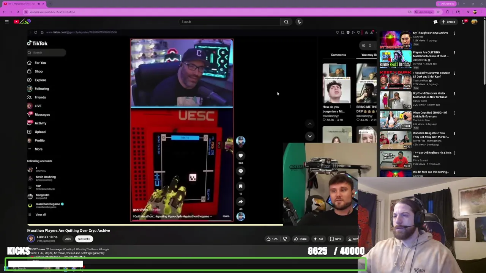Mute the tab using the speaker icon
This screenshot has width=486, height=273.
[38, 4]
